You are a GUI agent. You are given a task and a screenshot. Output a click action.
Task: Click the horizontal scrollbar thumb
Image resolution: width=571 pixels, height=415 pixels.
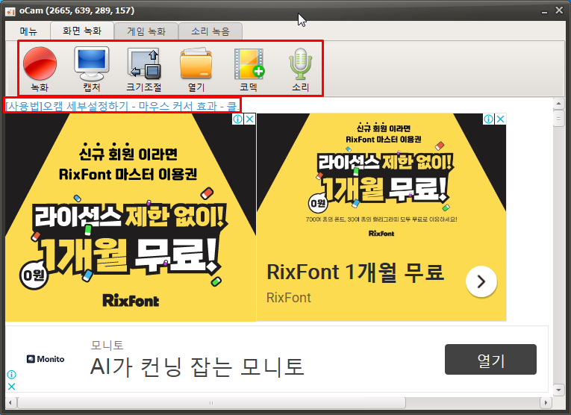click(x=211, y=402)
